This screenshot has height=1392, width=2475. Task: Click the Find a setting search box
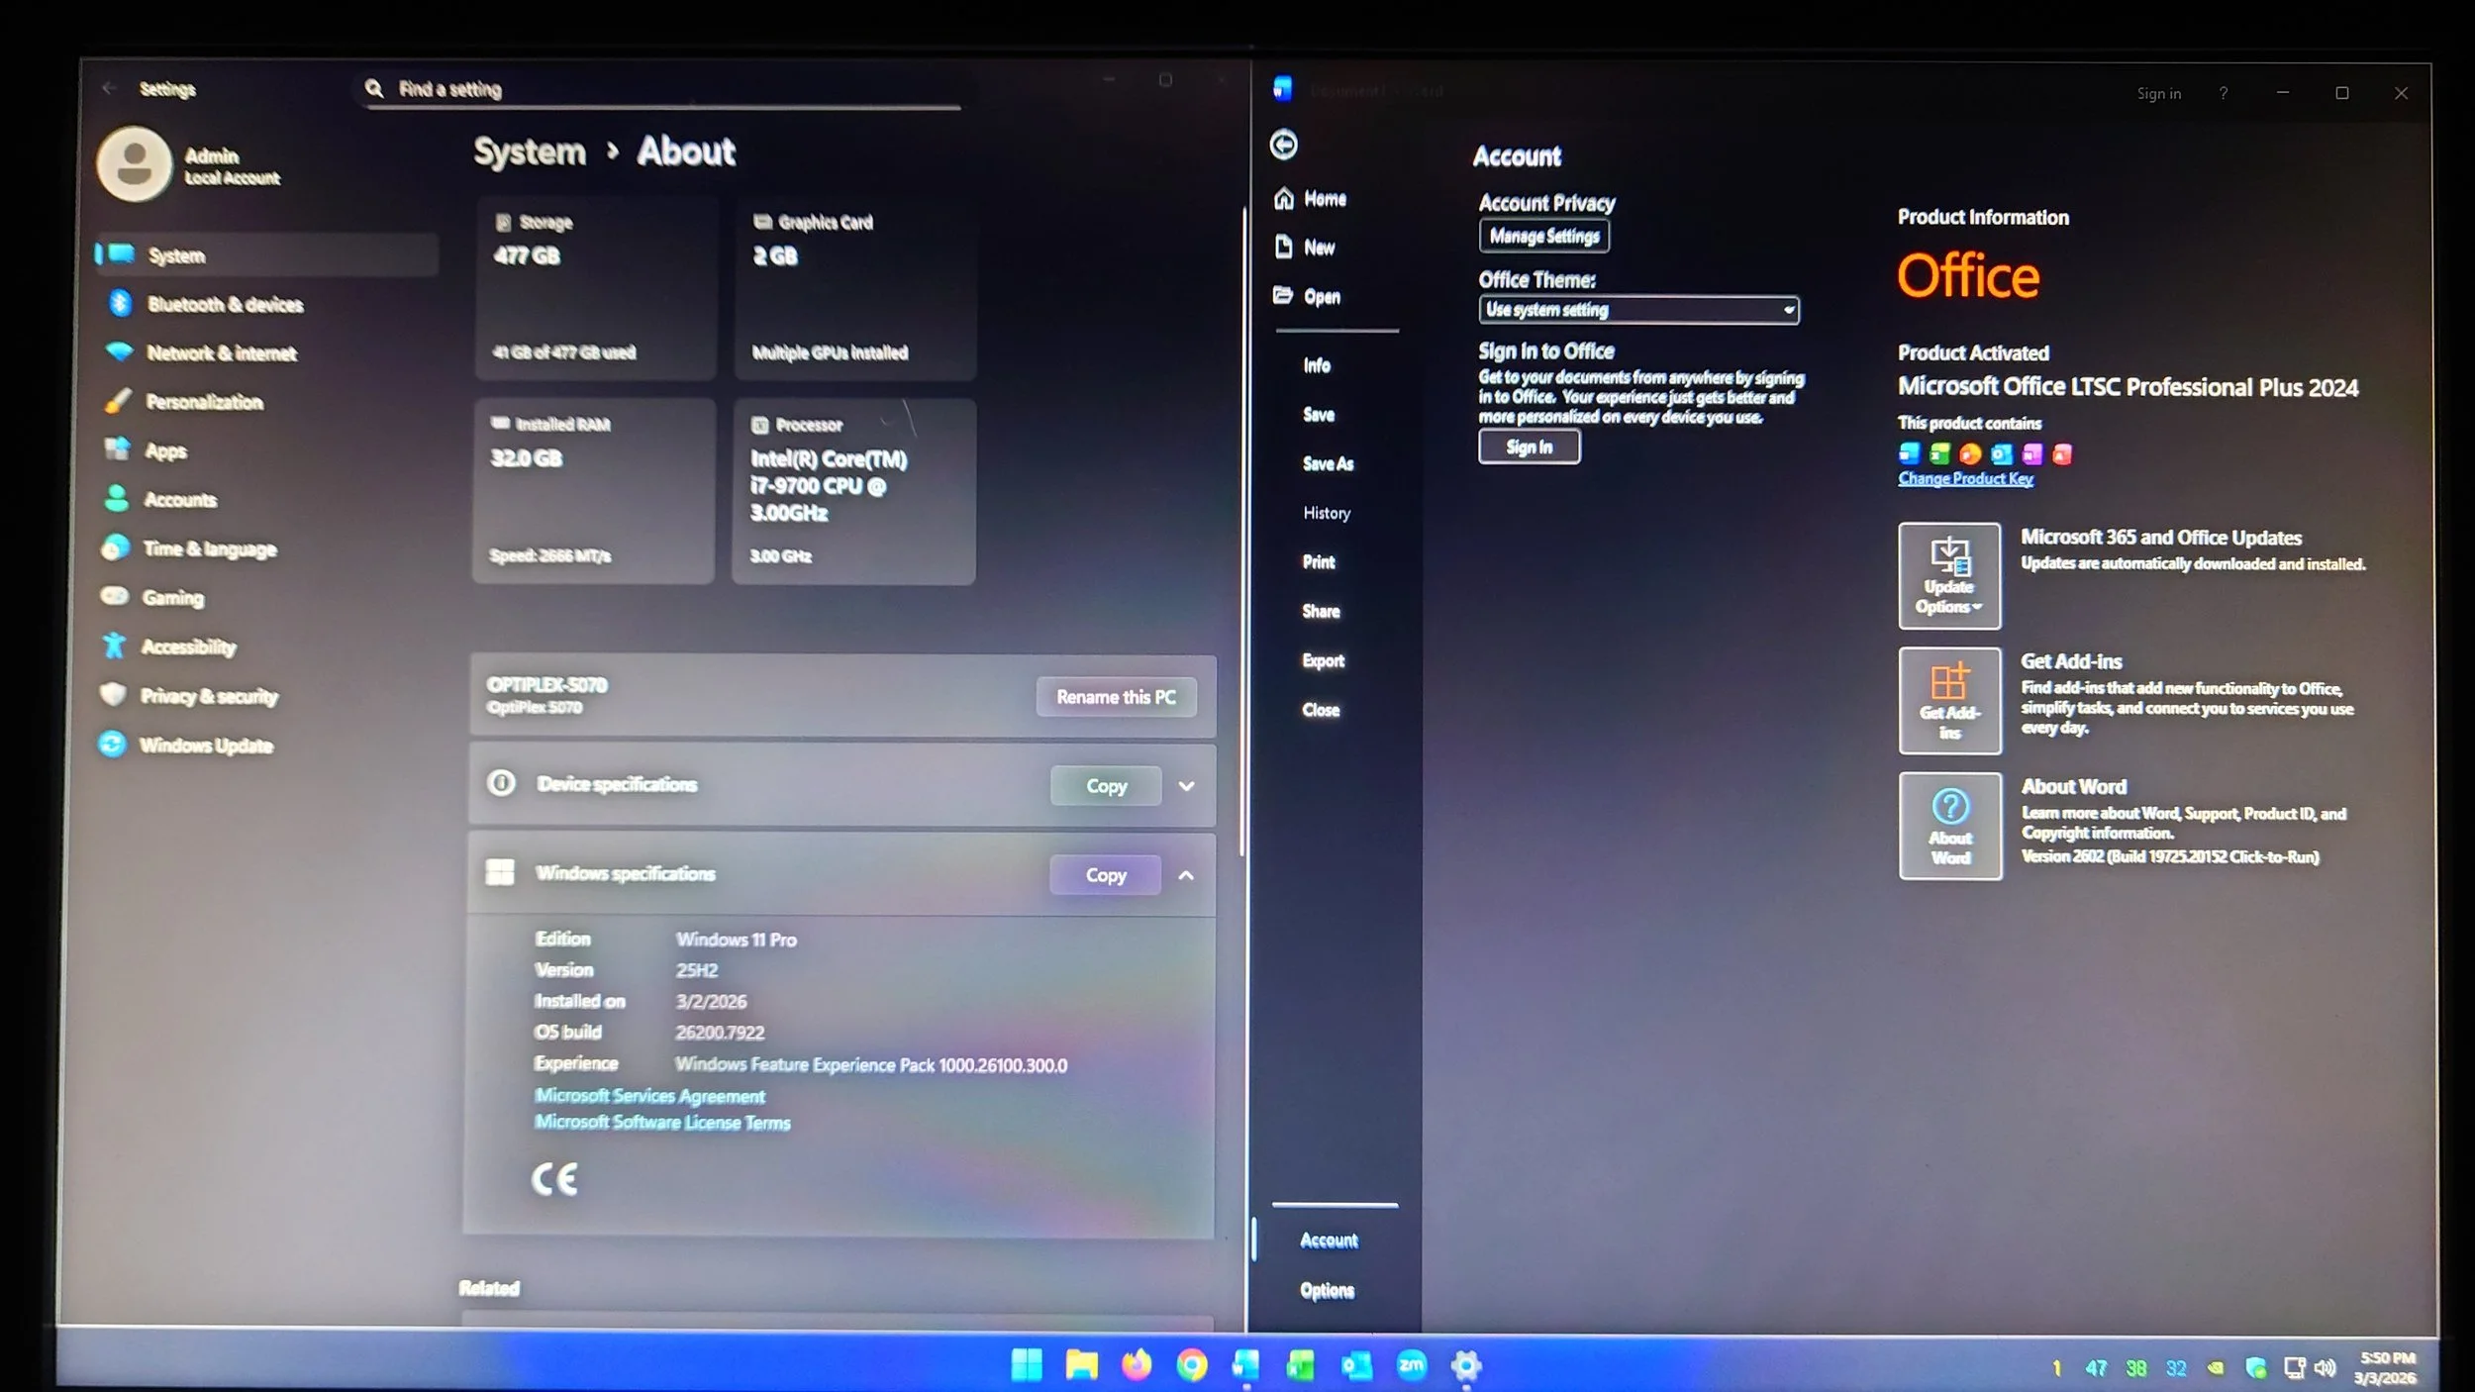661,89
